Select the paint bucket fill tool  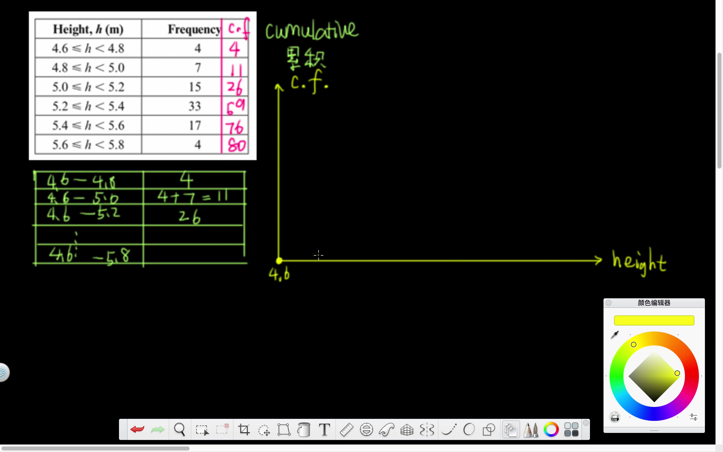[x=304, y=430]
